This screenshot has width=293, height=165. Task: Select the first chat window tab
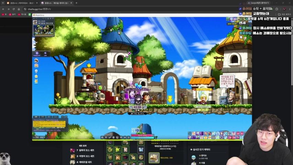pyautogui.click(x=36, y=117)
